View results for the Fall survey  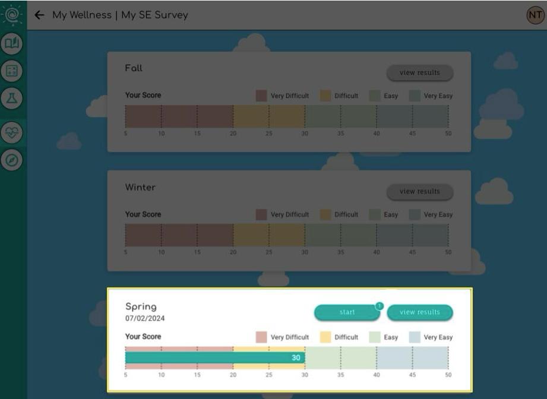[420, 72]
